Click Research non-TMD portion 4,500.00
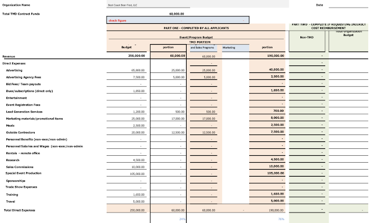Screen dimensions: 371x223 [x=267, y=160]
